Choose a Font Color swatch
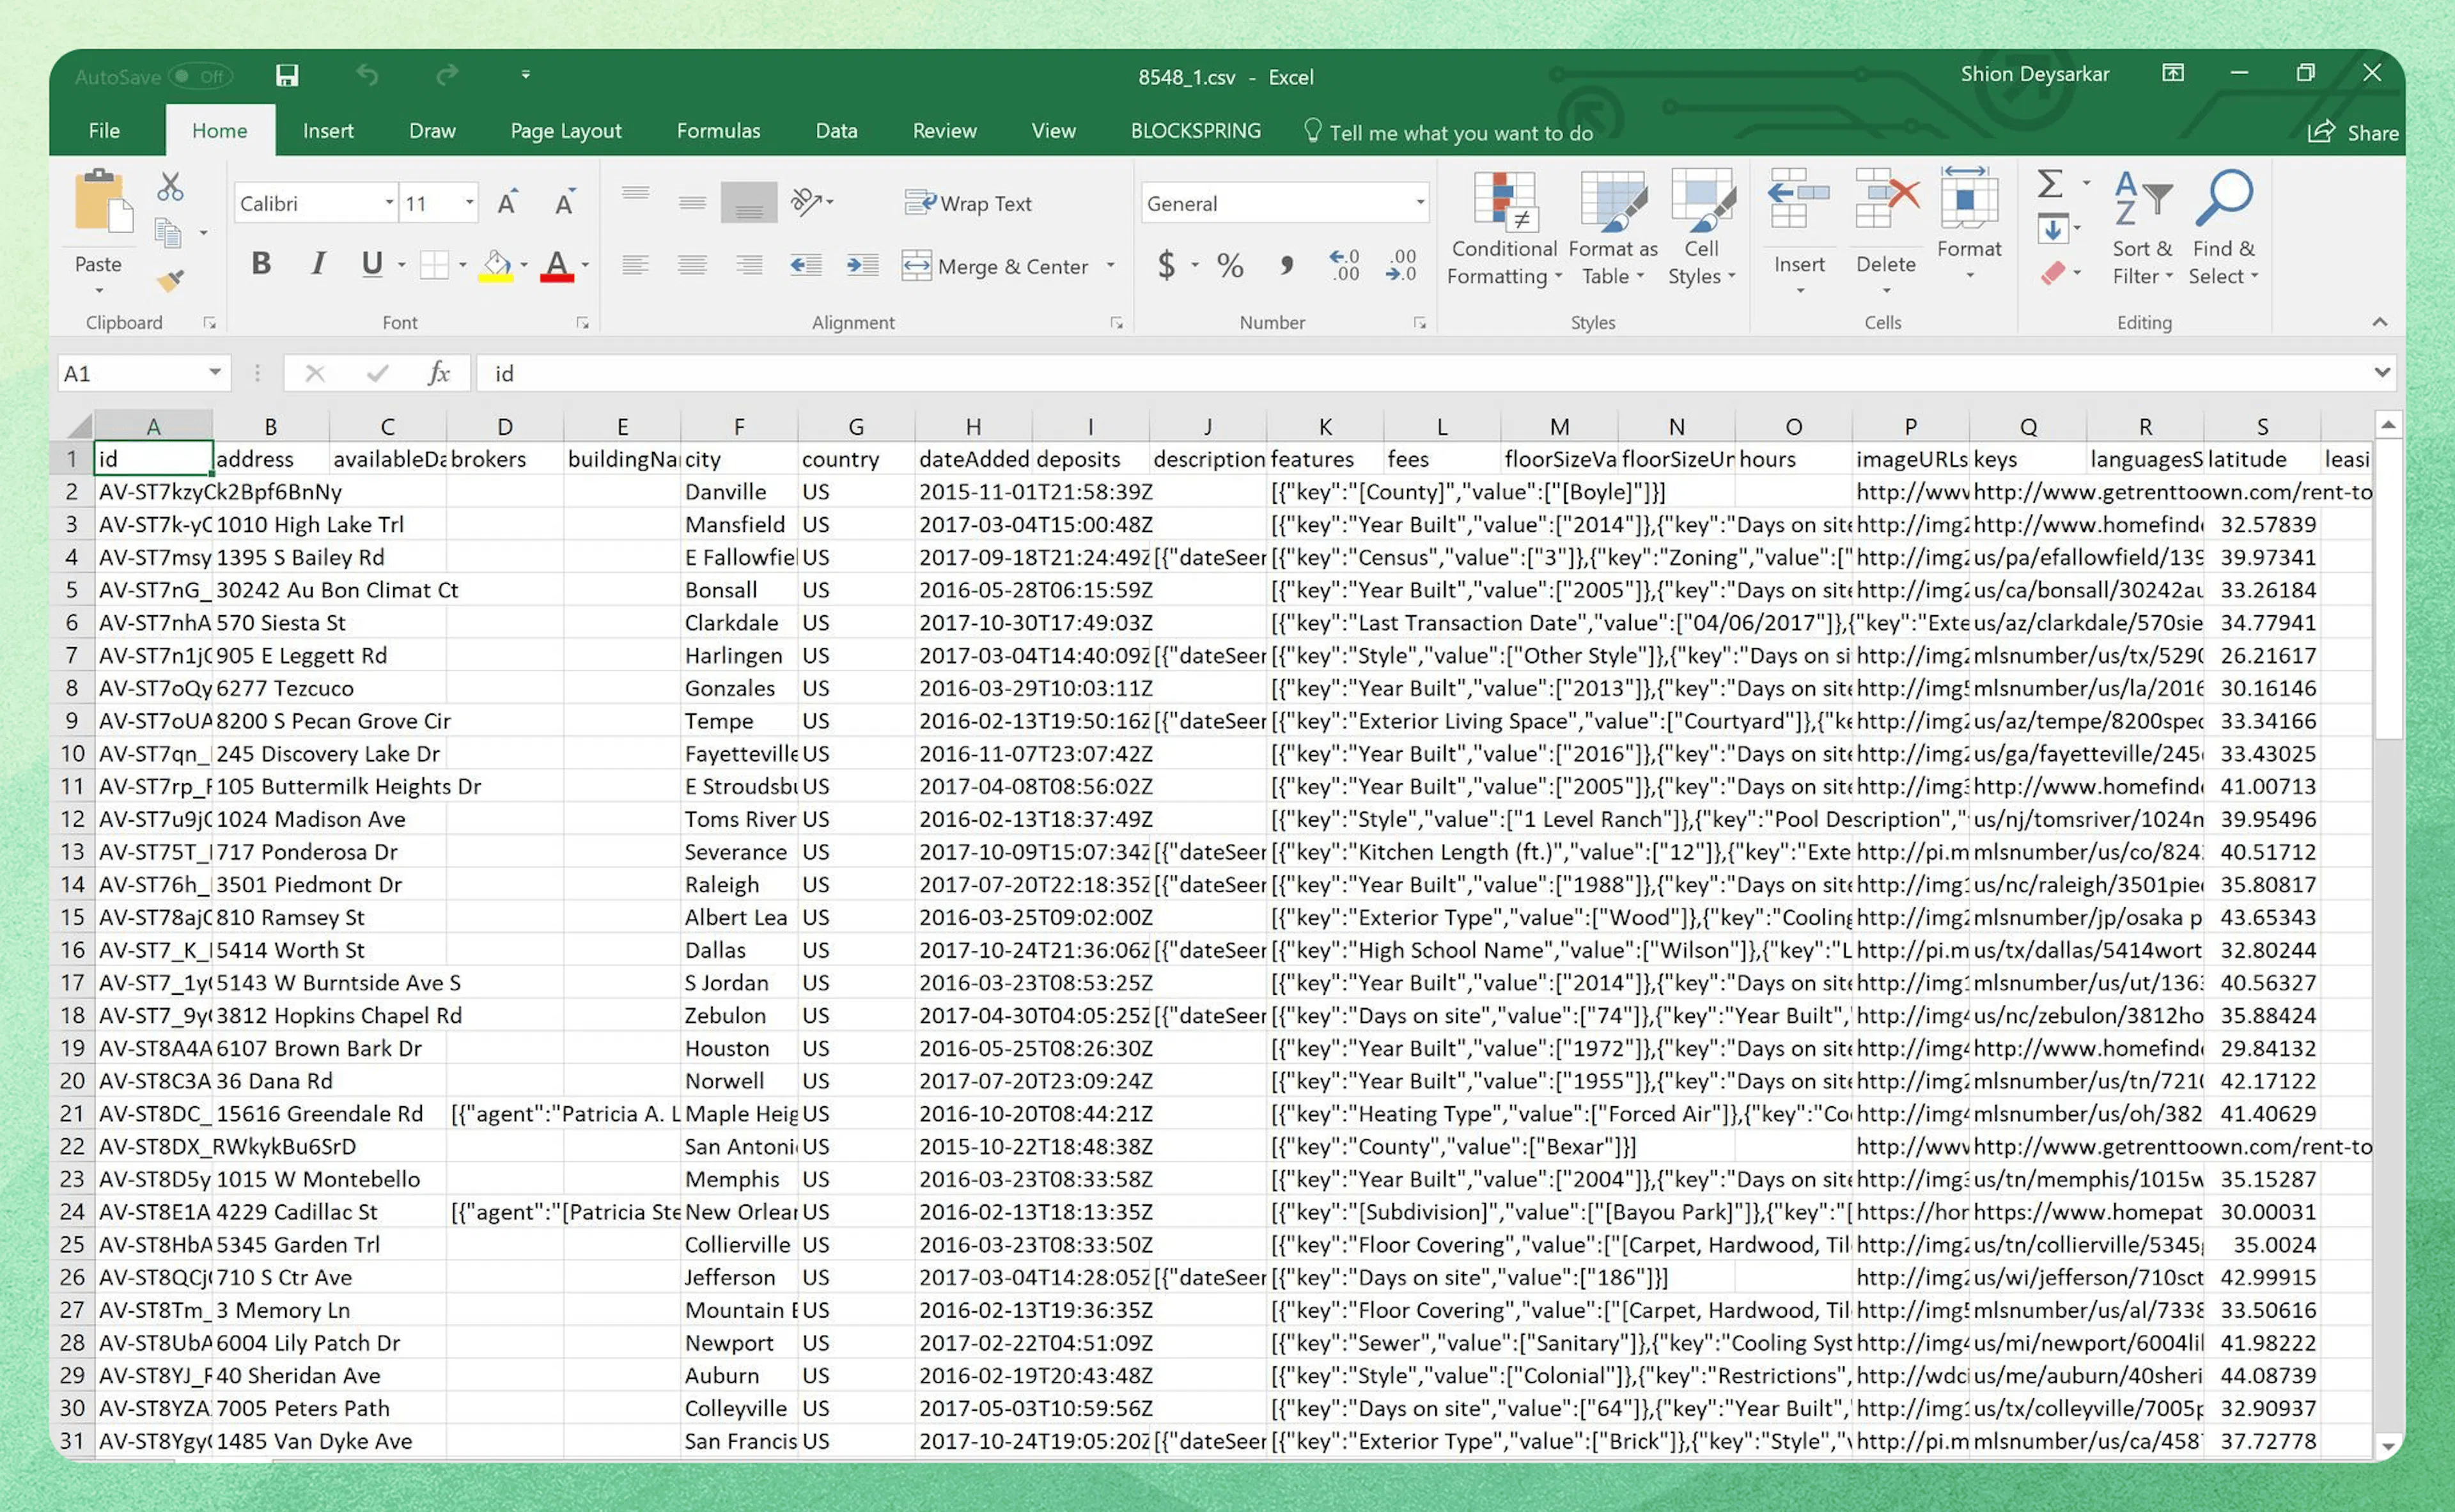 coord(556,264)
